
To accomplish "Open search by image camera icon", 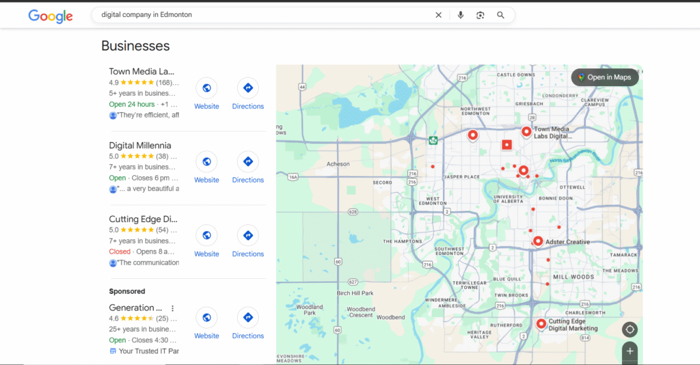I will click(x=480, y=15).
